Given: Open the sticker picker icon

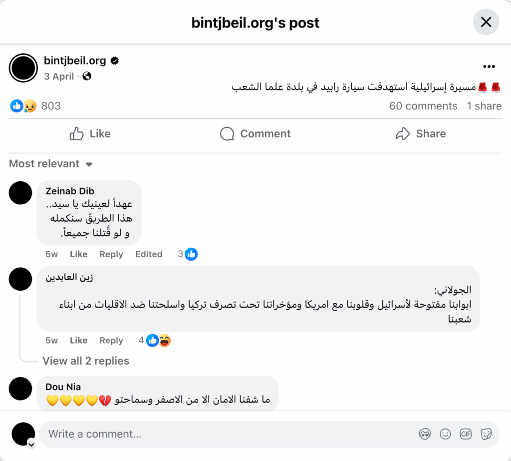Looking at the screenshot, I should pyautogui.click(x=486, y=434).
